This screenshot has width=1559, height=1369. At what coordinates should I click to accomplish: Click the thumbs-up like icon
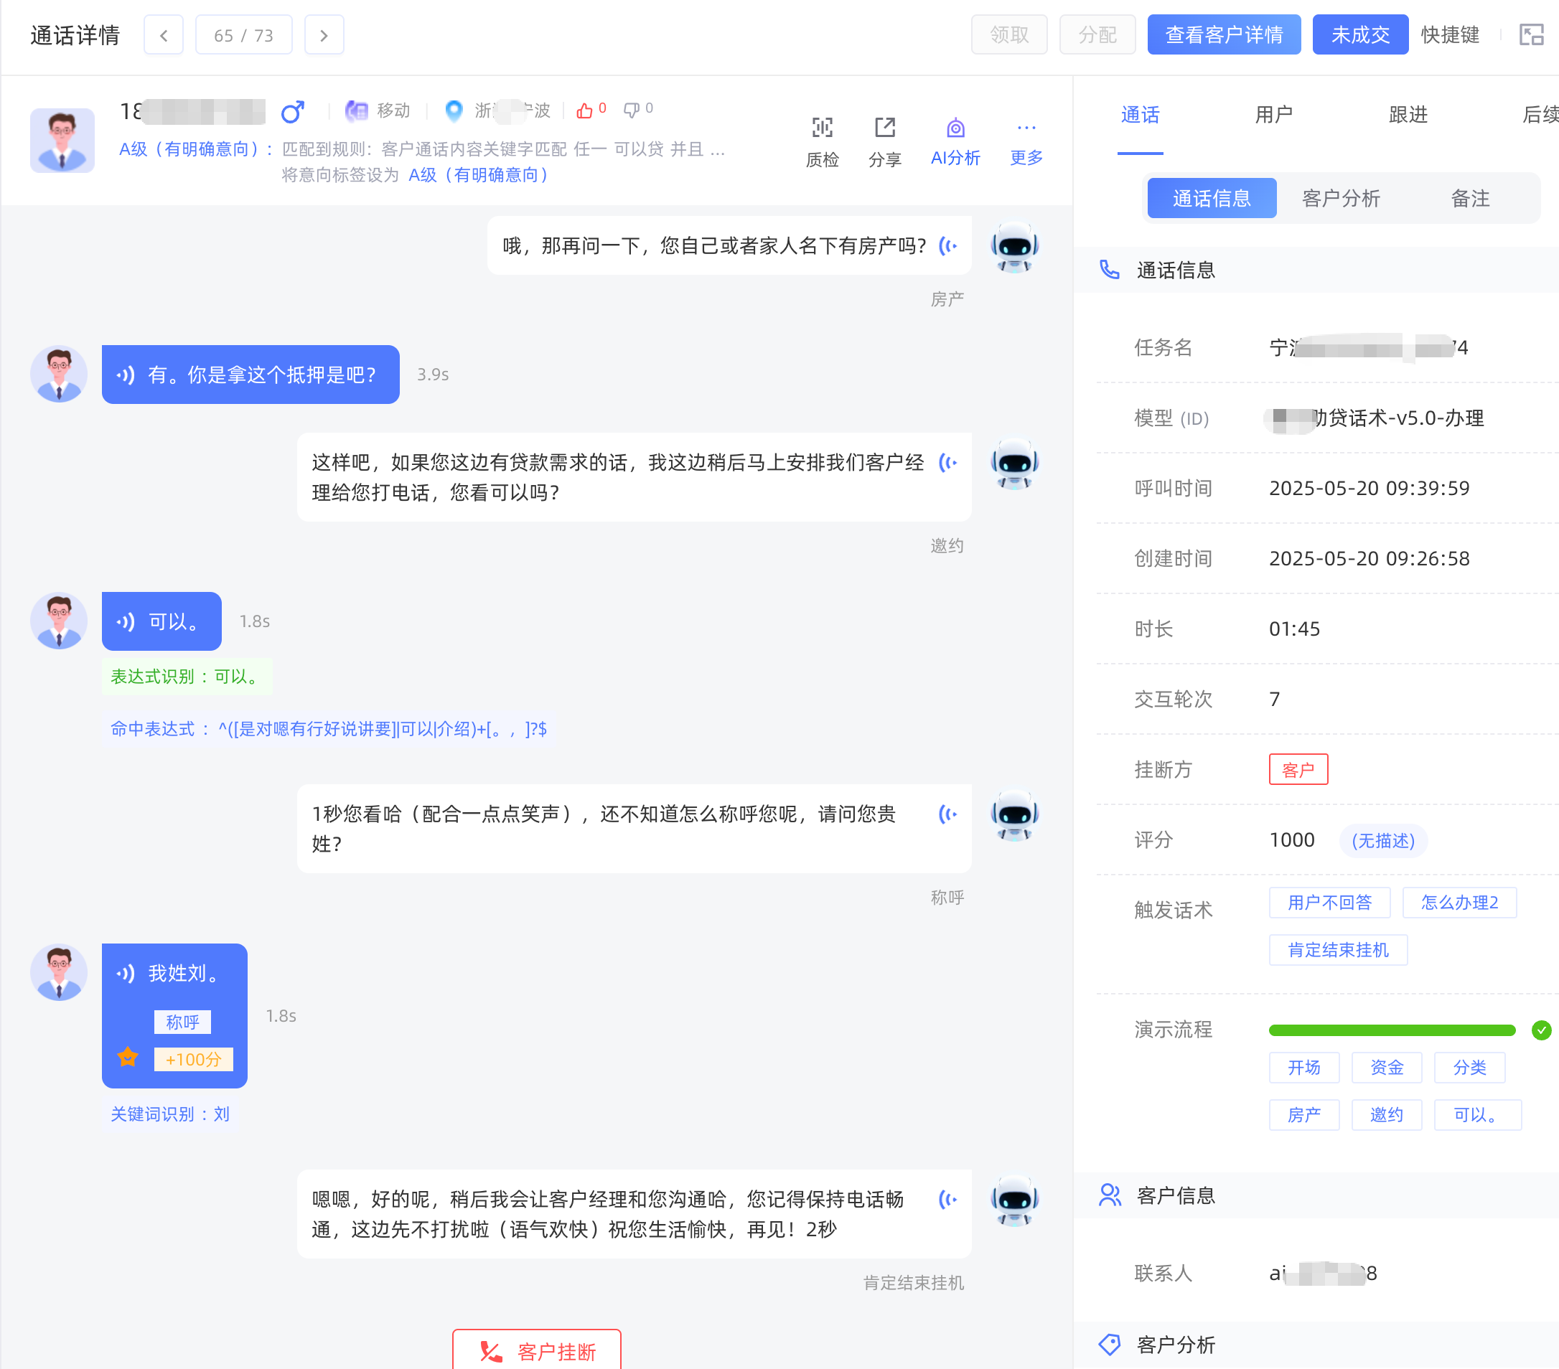[584, 110]
